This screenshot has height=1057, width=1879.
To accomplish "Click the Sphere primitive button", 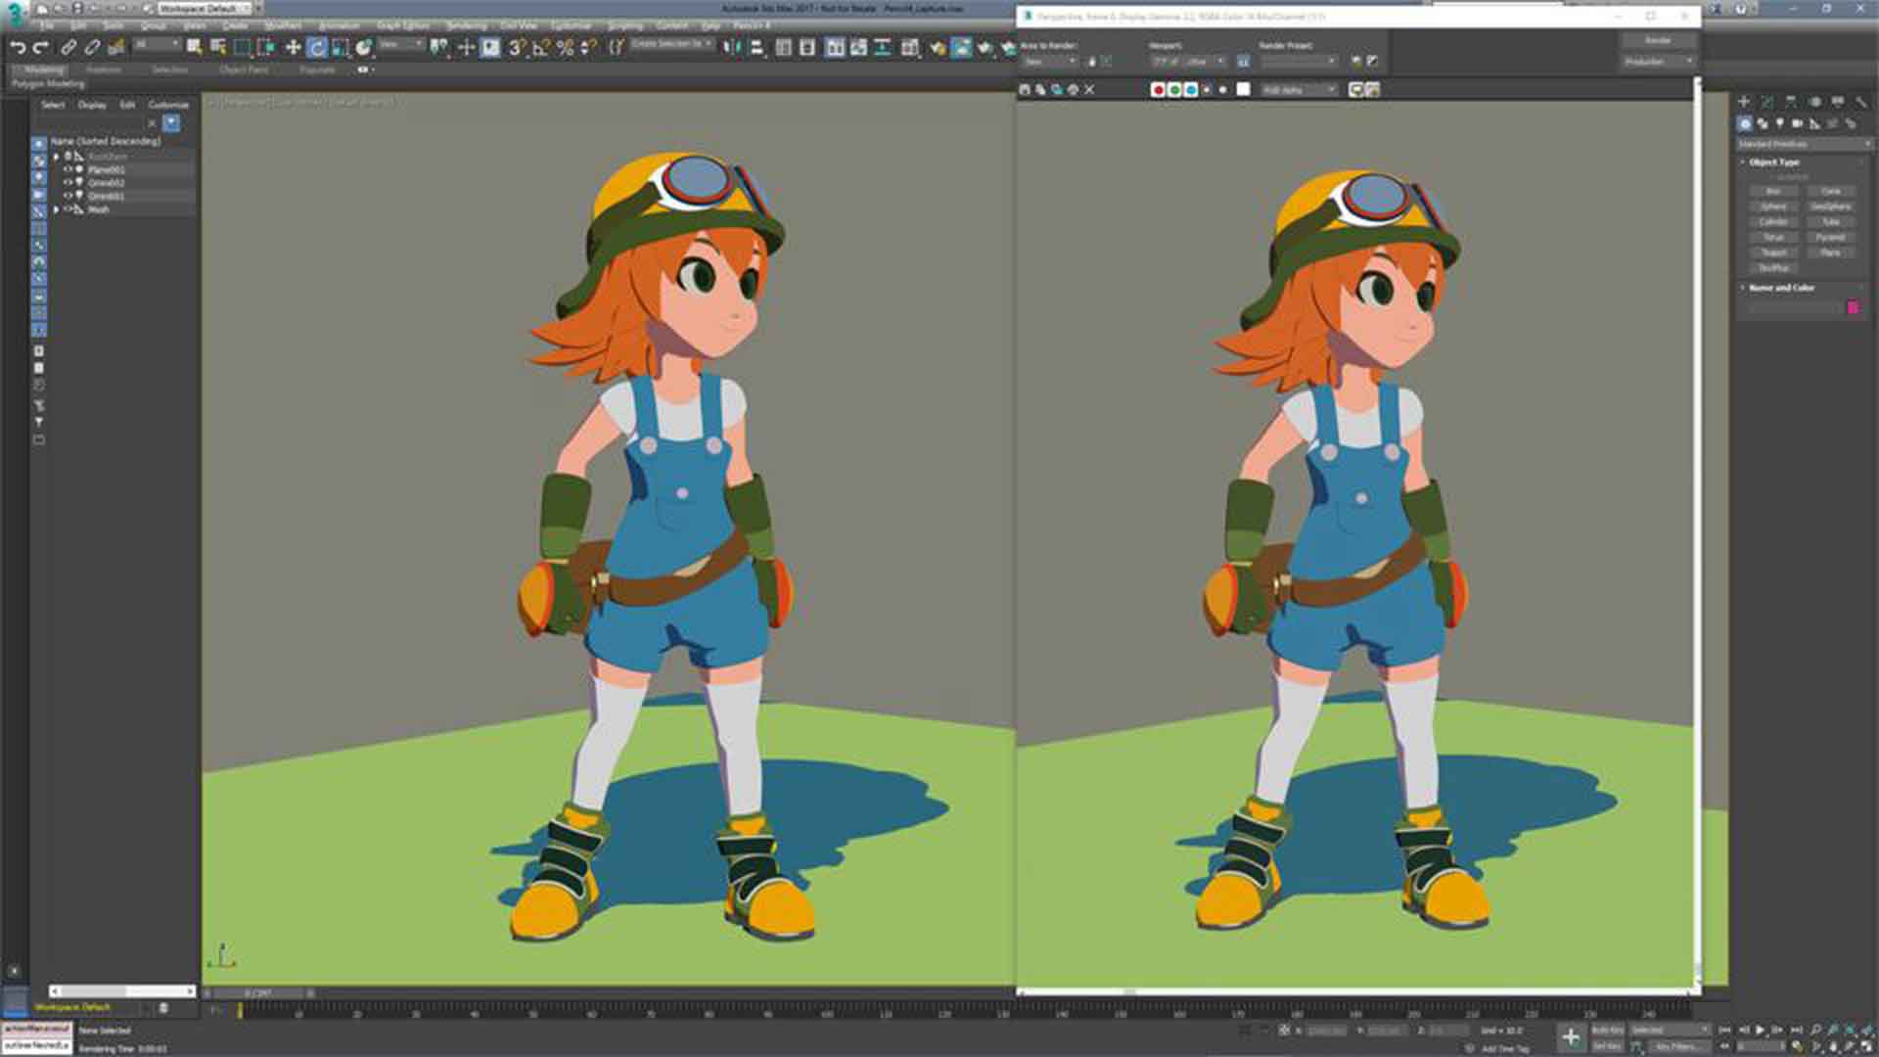I will click(1773, 207).
